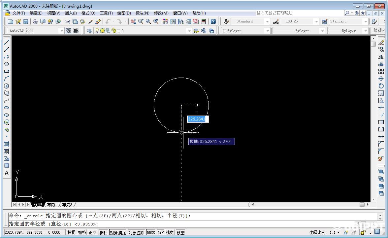Toggle 正交 ortho mode
Screen dimensions: 388x238
pos(92,232)
